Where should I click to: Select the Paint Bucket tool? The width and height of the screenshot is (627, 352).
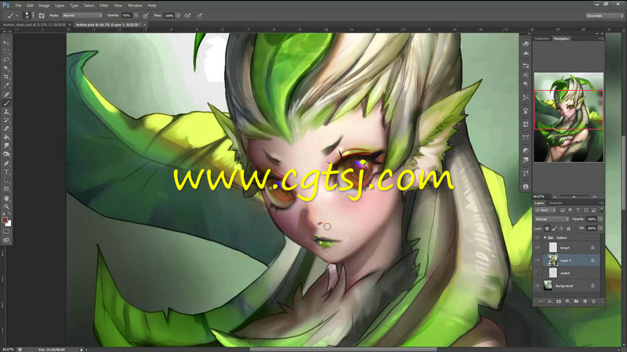(6, 138)
